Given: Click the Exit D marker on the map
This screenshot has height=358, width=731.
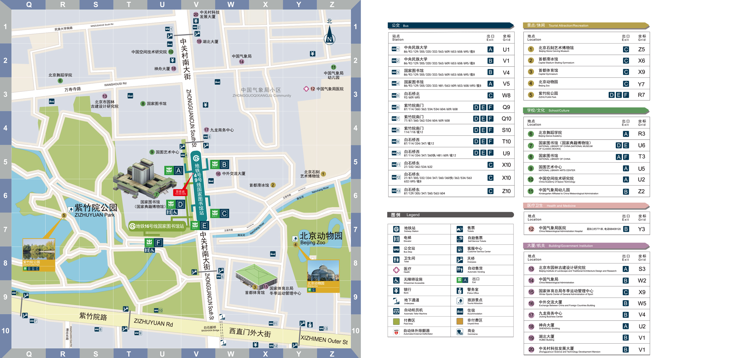Looking at the screenshot, I should point(176,204).
